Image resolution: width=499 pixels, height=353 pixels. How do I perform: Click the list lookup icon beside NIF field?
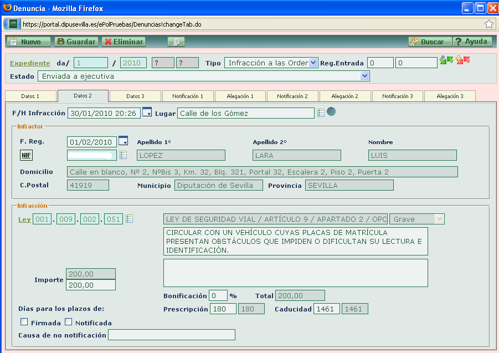[124, 155]
